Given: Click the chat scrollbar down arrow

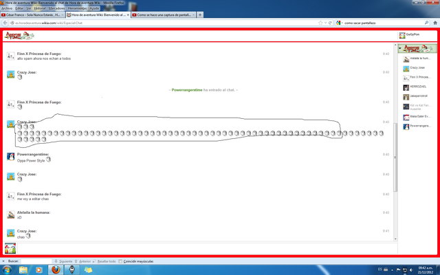Looking at the screenshot, I should (x=395, y=239).
